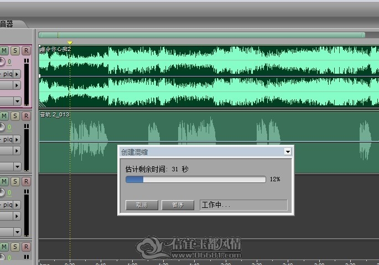Screen dimensions: 379x265
Task: Mute track 2 containing 音轨 2_013 clip
Action: (x=4, y=116)
